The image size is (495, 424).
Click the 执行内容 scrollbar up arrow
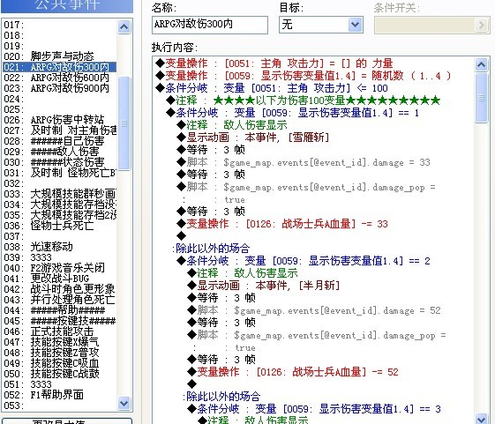(481, 64)
